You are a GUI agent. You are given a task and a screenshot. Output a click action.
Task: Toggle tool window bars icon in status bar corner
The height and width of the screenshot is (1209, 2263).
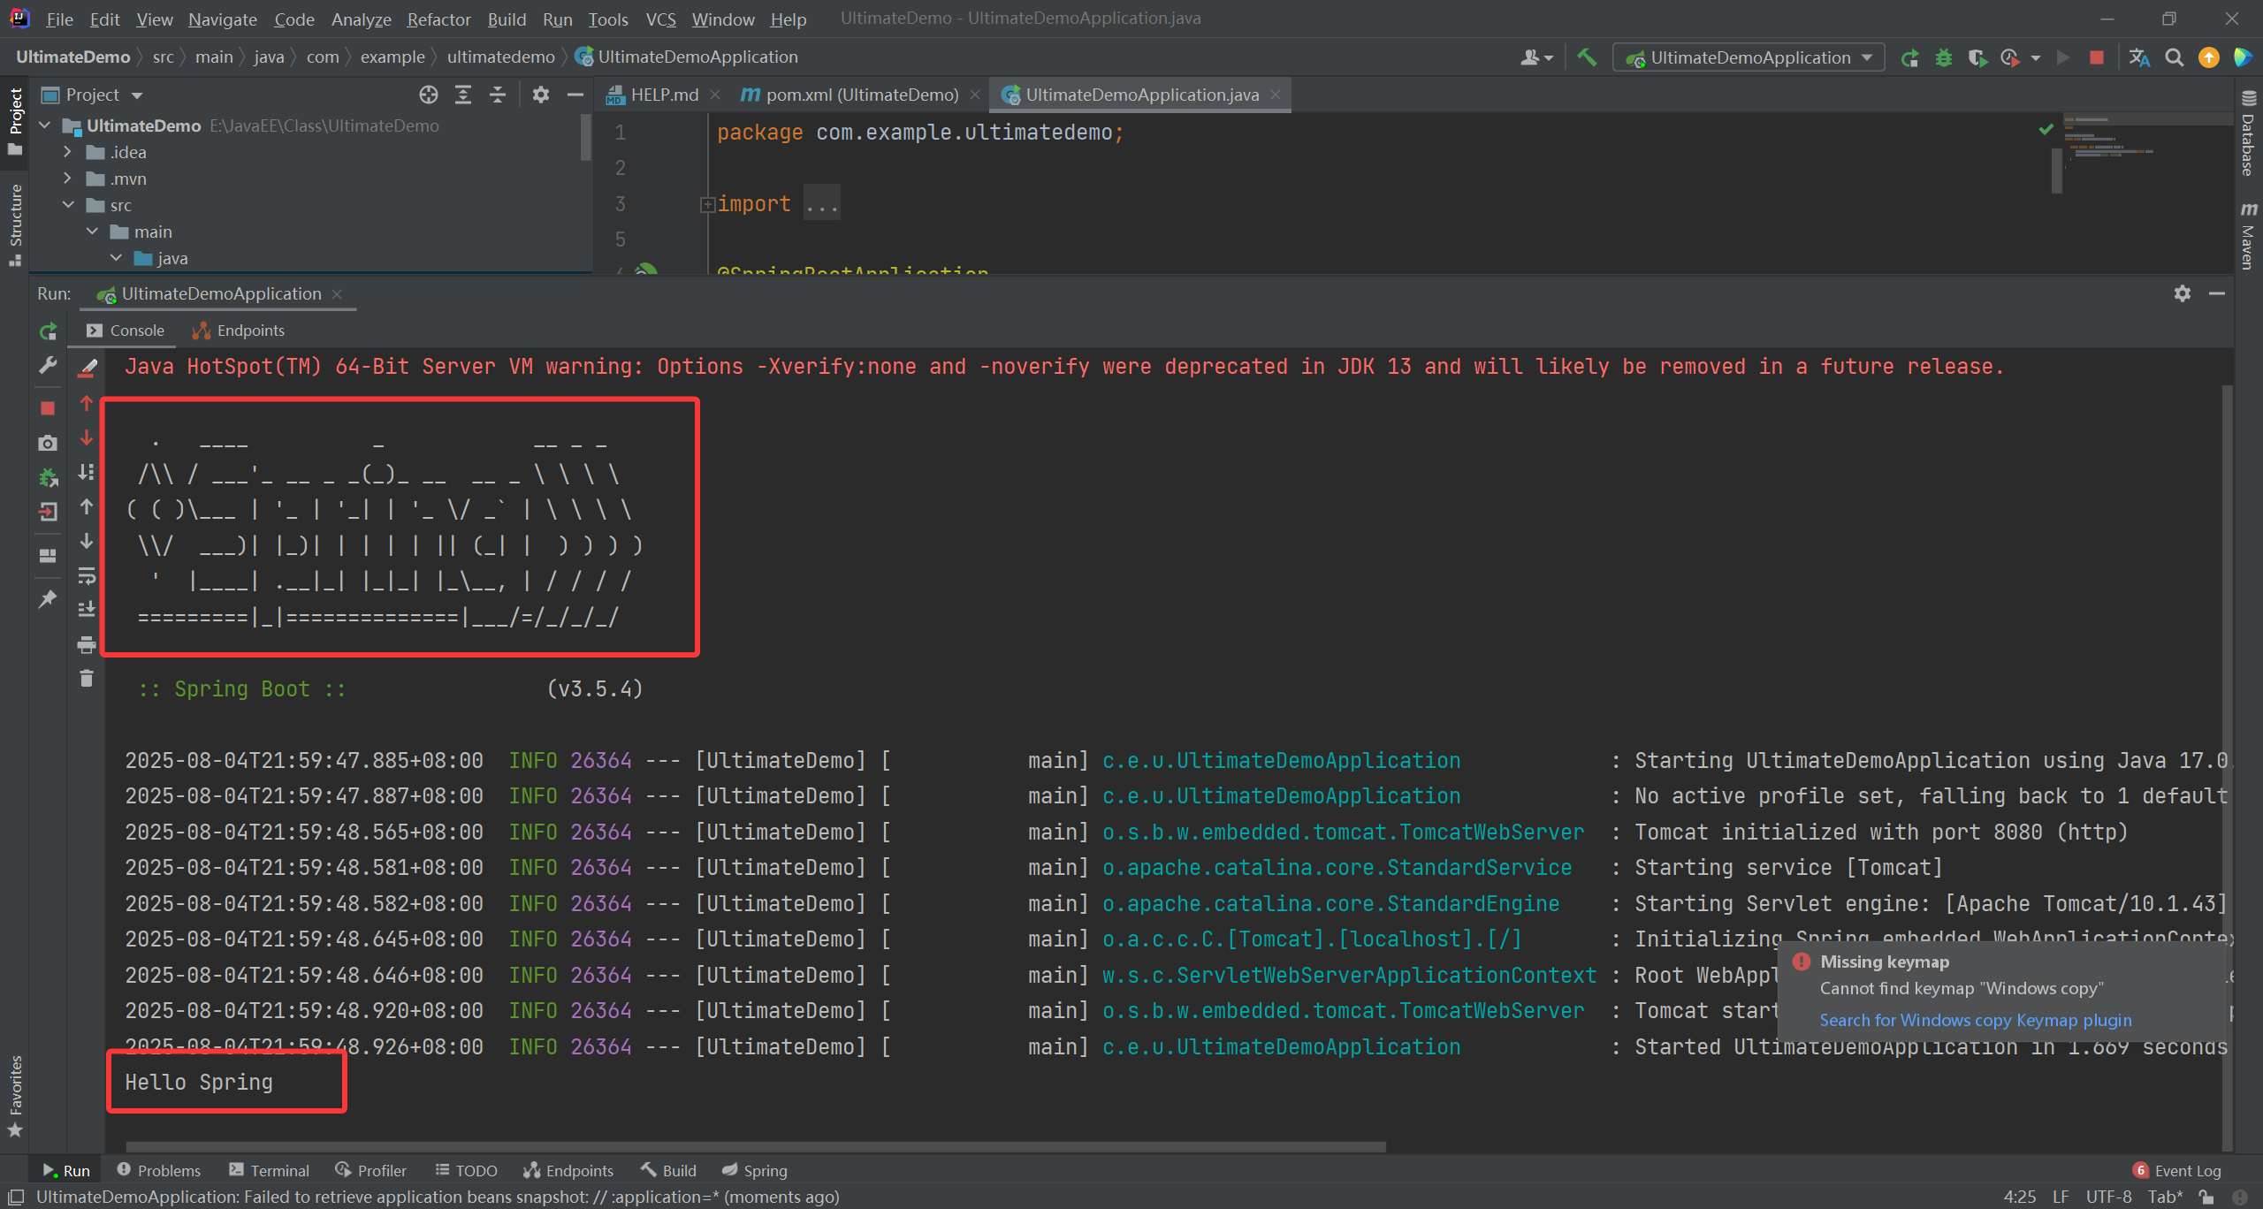point(15,1197)
